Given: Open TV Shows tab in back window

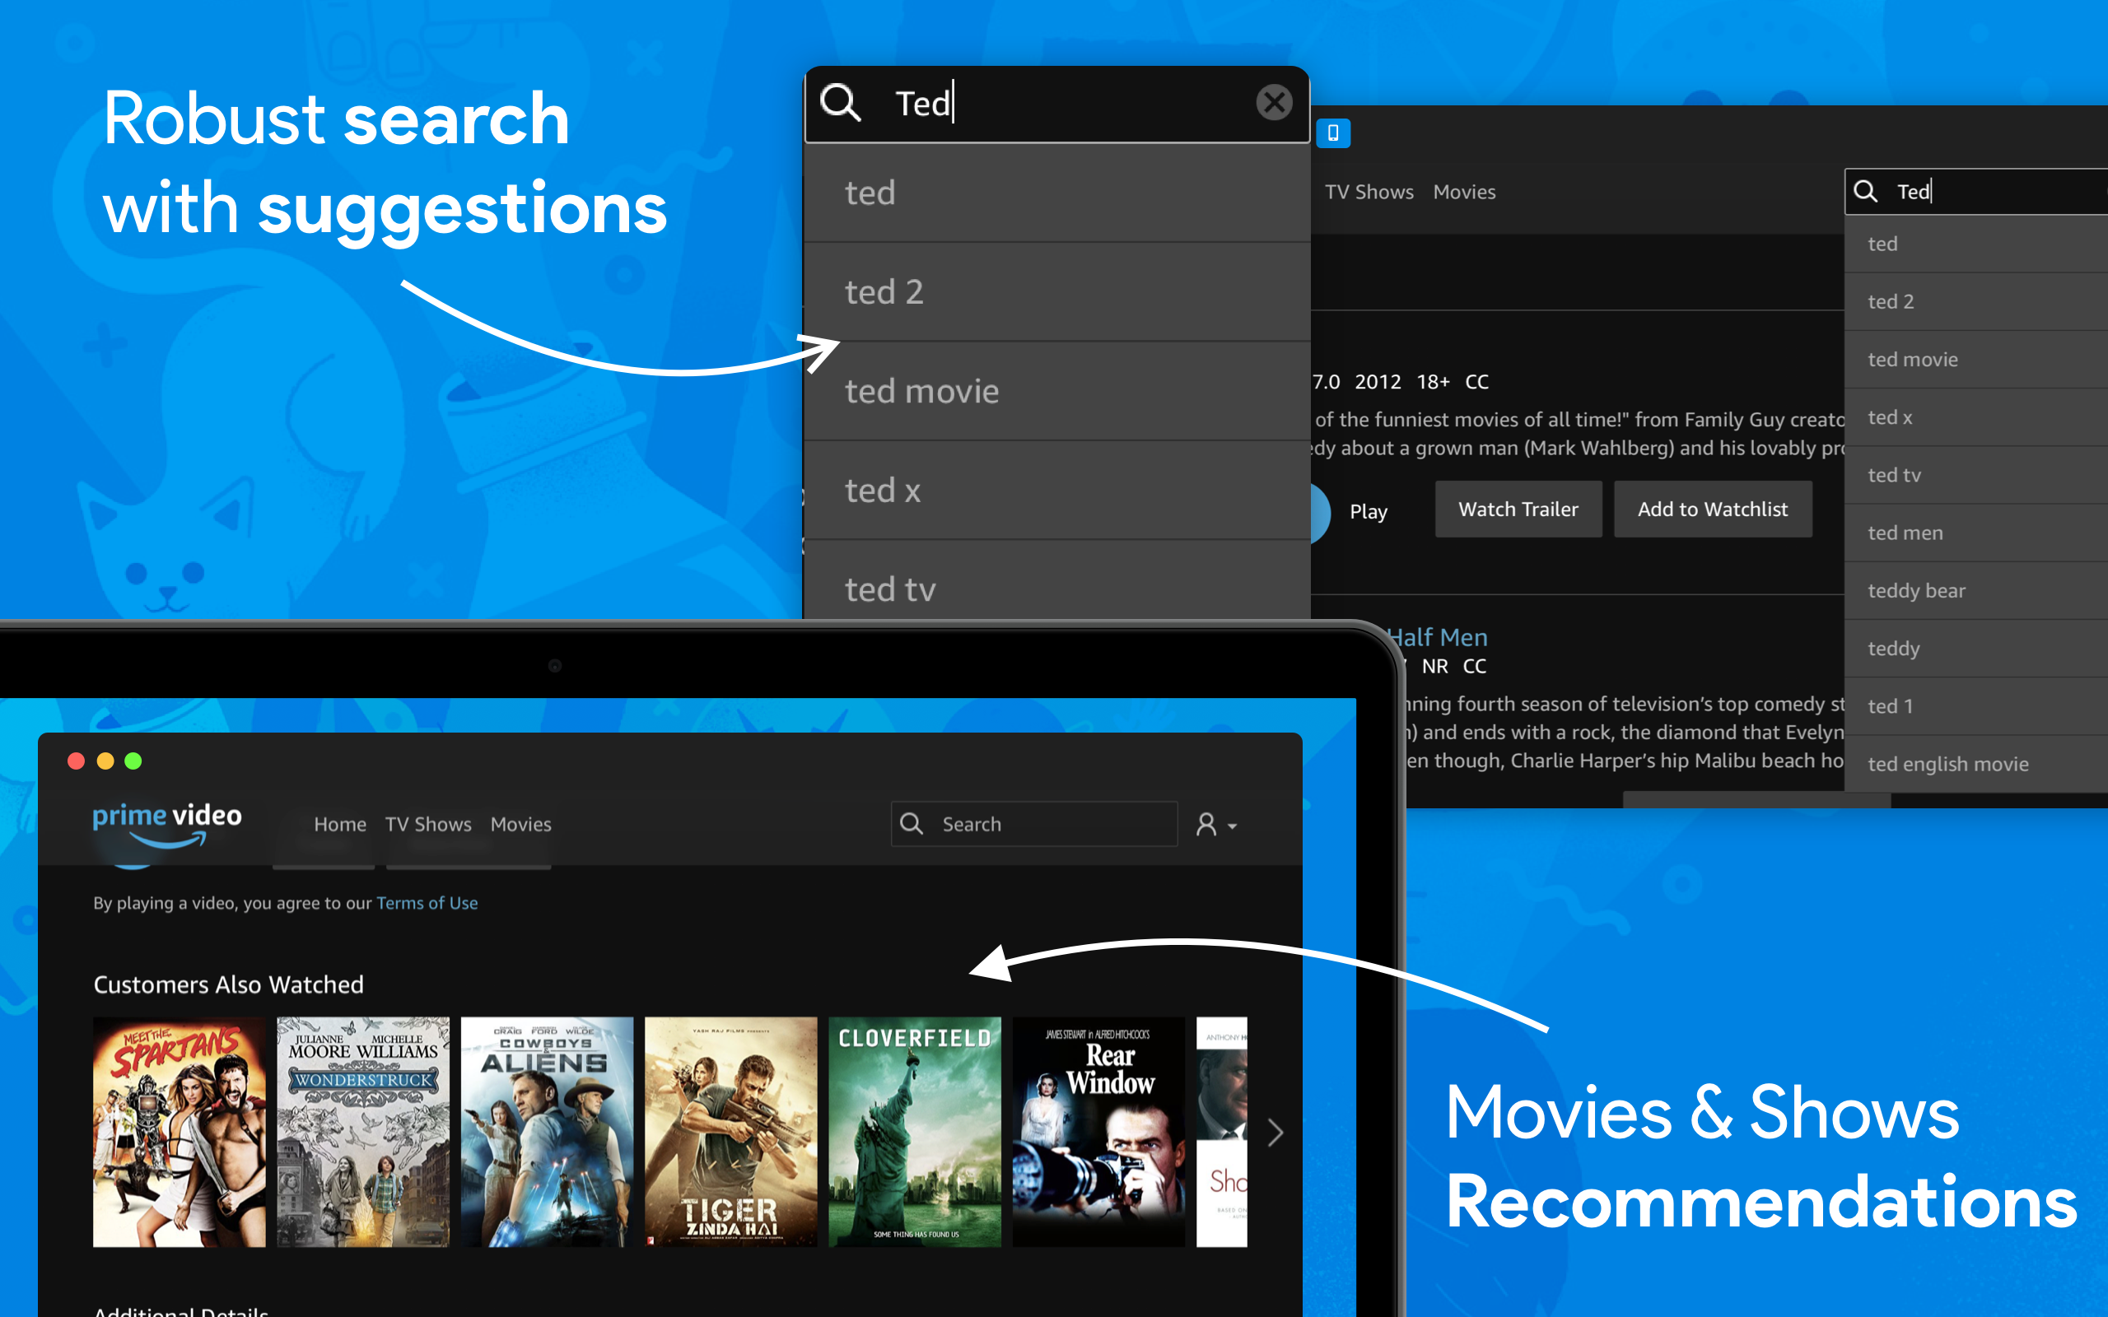Looking at the screenshot, I should (x=1369, y=192).
